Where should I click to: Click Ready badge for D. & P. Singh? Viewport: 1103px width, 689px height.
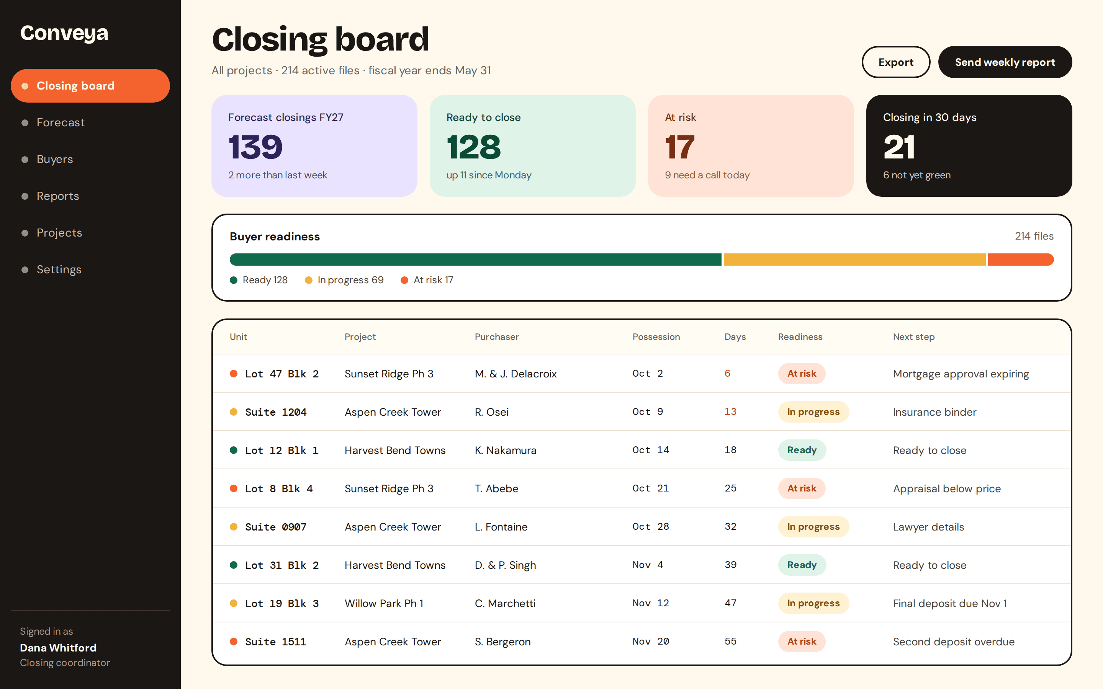pyautogui.click(x=802, y=565)
